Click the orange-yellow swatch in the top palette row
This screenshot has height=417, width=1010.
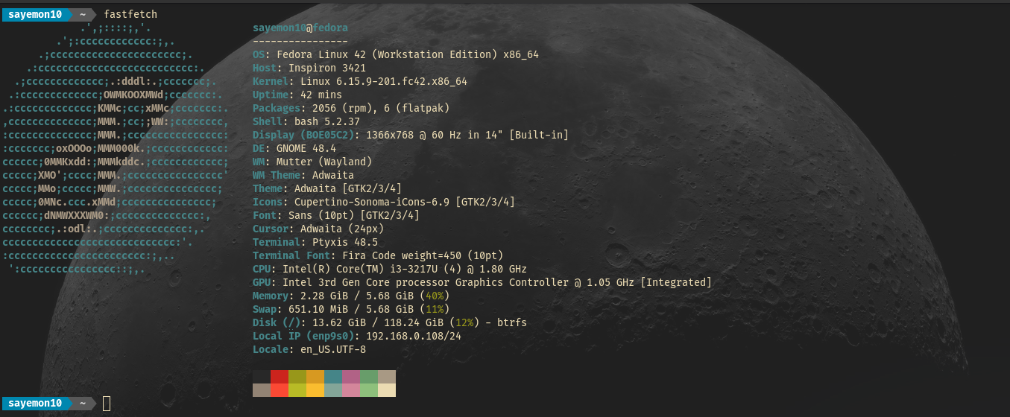point(315,377)
